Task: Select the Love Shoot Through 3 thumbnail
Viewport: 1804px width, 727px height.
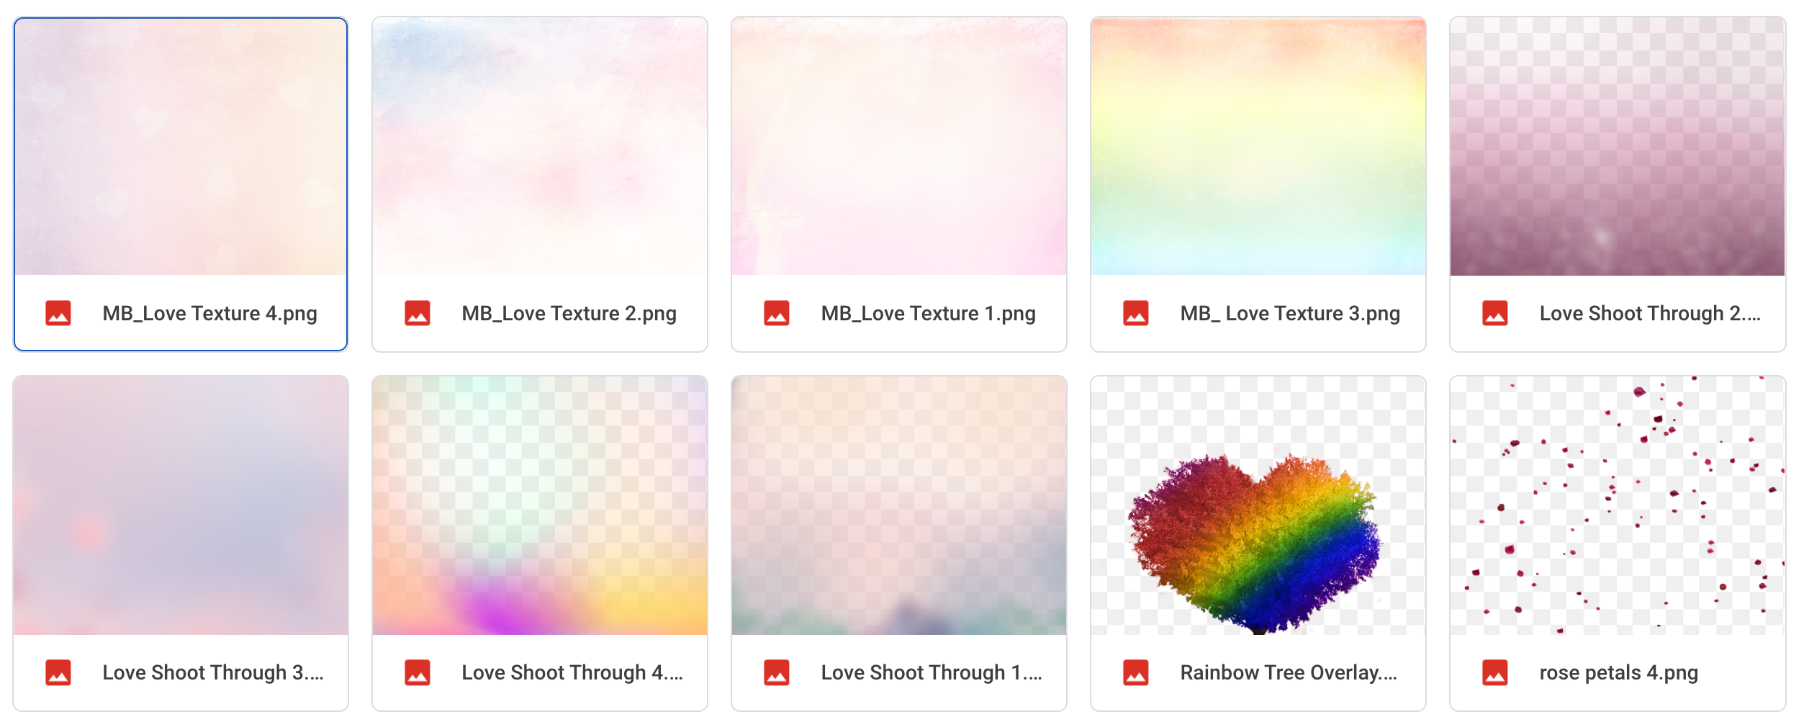Action: tap(181, 506)
